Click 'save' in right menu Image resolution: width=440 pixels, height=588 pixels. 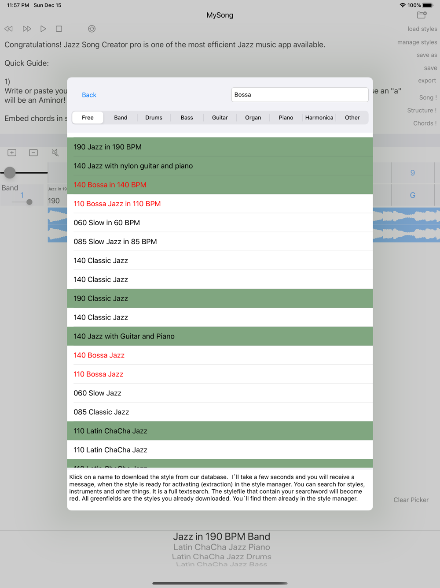pyautogui.click(x=430, y=68)
